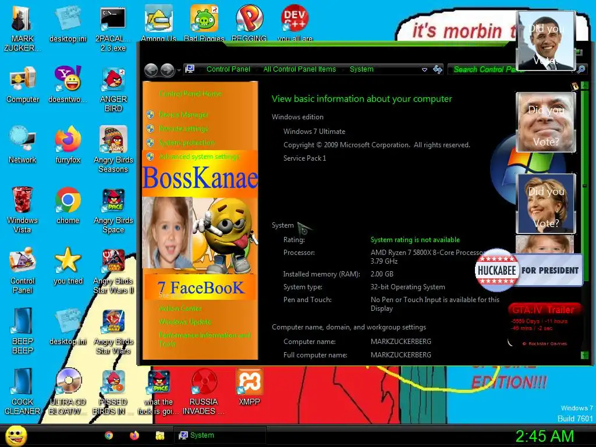Launch Angry Birds Star Wars II icon
Image resolution: width=596 pixels, height=447 pixels.
coord(113,271)
